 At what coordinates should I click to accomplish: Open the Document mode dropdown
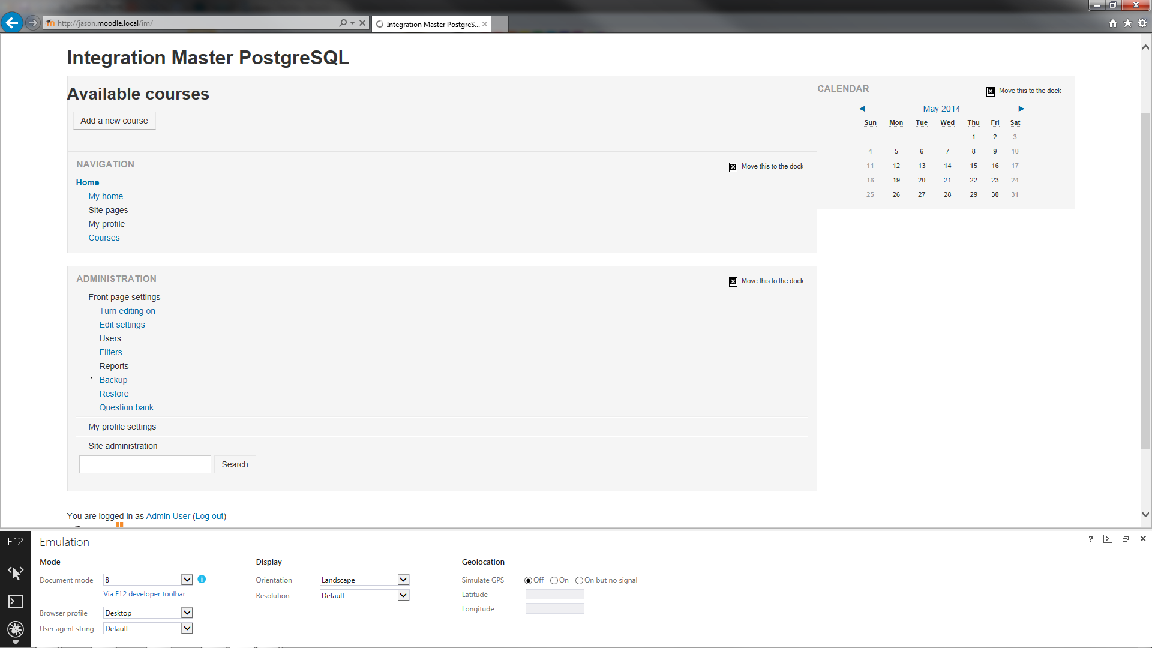[187, 580]
